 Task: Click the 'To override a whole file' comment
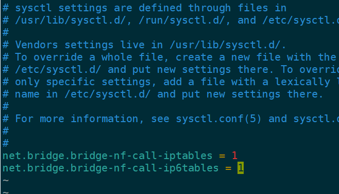coord(171,57)
